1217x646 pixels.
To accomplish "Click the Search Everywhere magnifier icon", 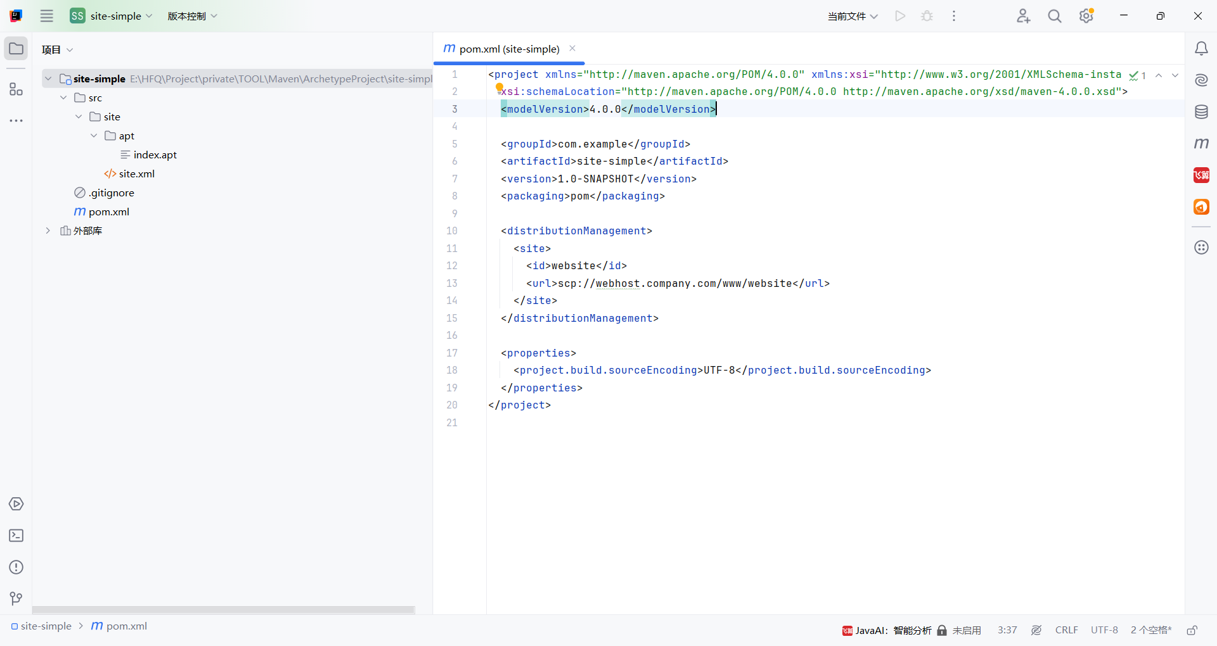I will (1055, 16).
